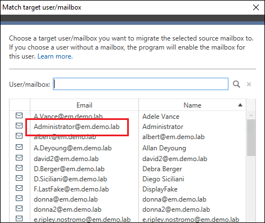
Task: Click the name DisplayFake
Action: [160, 189]
